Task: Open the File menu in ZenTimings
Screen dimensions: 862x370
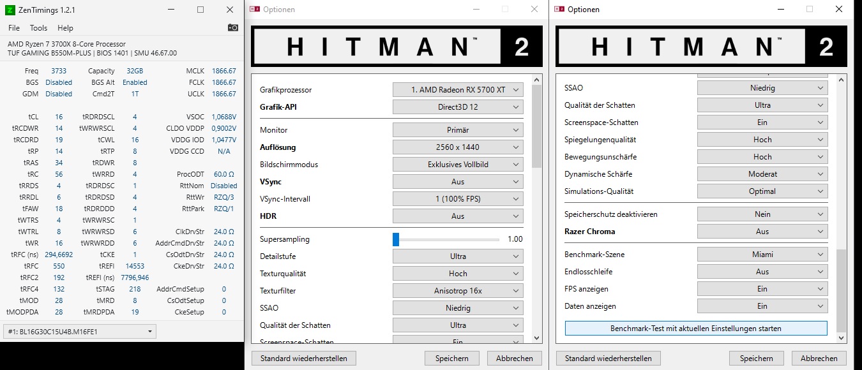Action: [13, 27]
